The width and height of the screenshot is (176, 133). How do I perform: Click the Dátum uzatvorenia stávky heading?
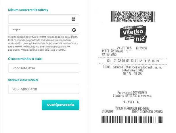click(28, 10)
